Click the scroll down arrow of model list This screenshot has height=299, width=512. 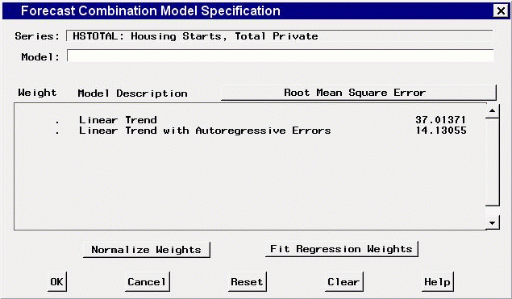click(492, 222)
